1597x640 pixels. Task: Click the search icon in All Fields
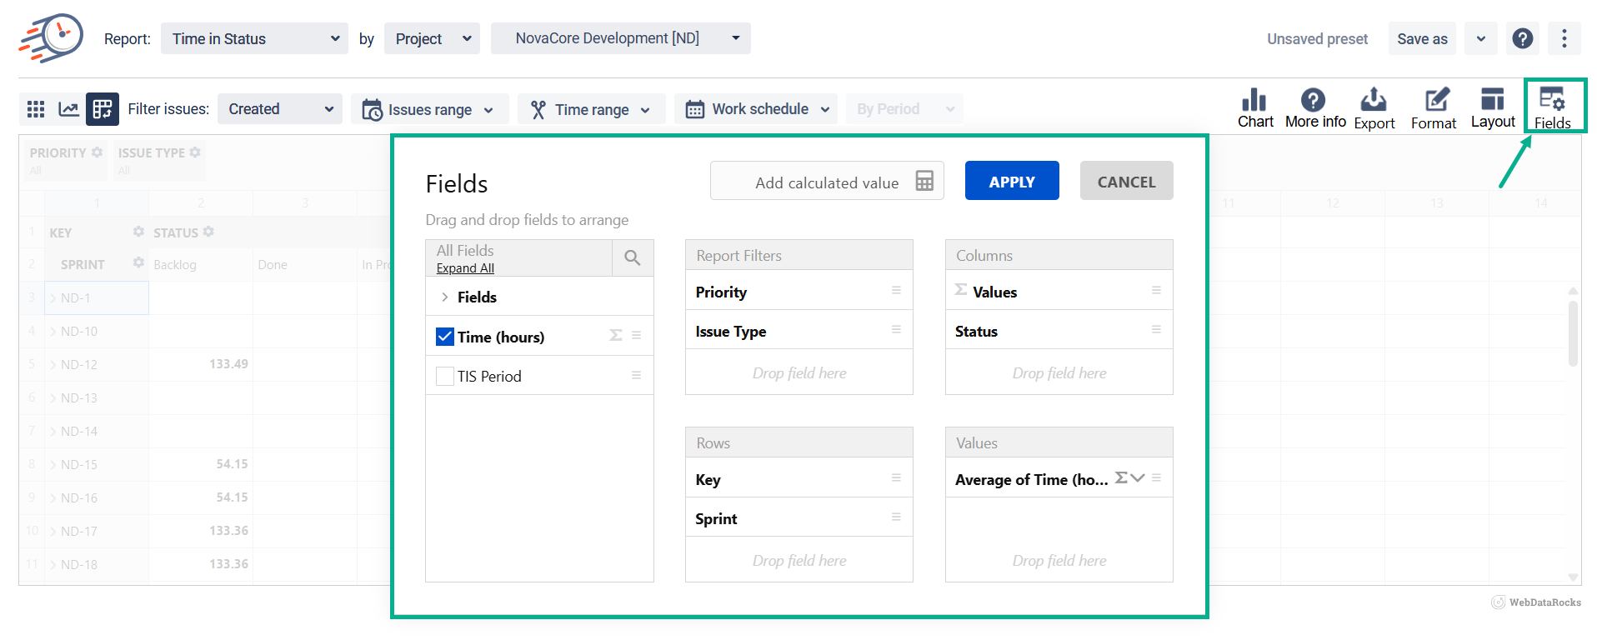coord(633,258)
